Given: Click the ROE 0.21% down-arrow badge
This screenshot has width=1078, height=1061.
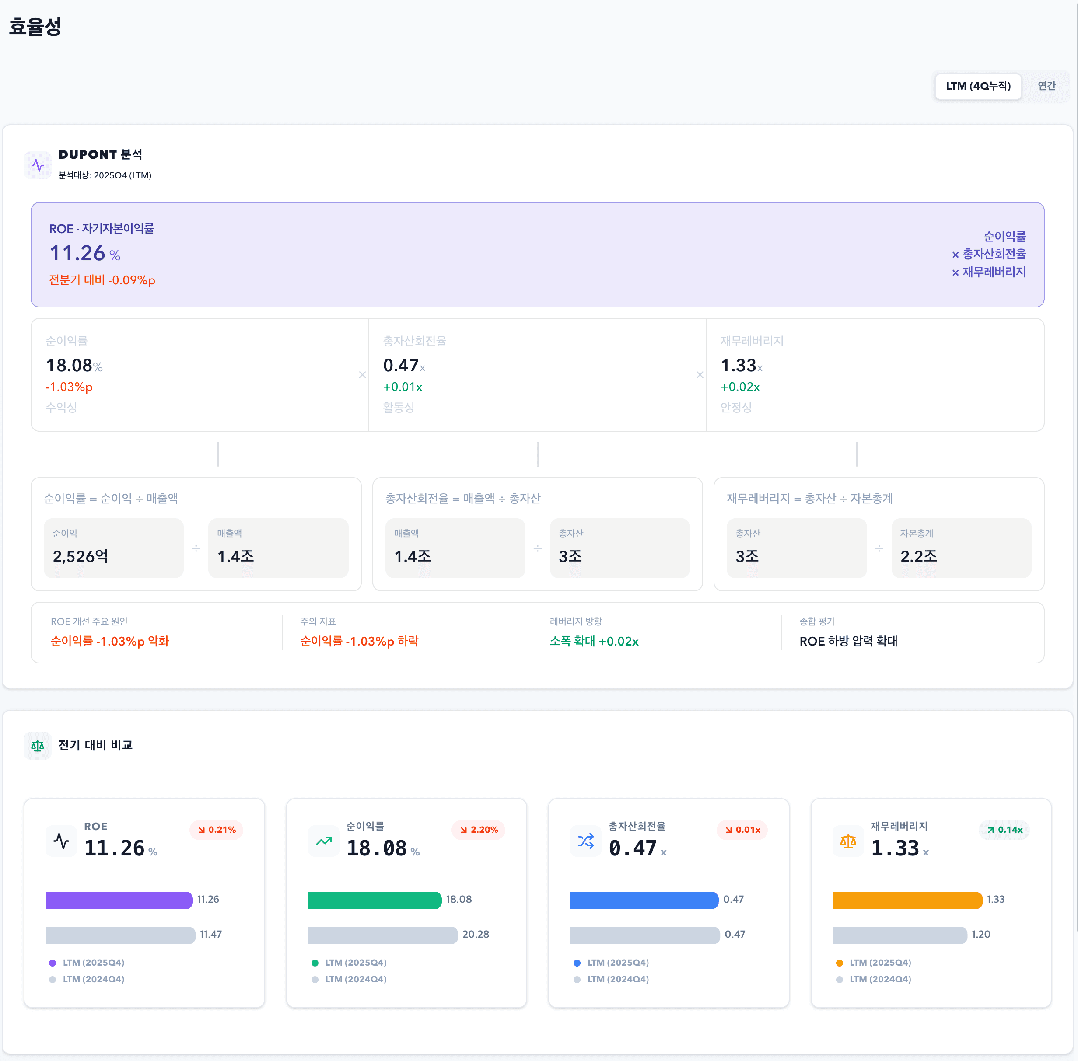Looking at the screenshot, I should [216, 830].
